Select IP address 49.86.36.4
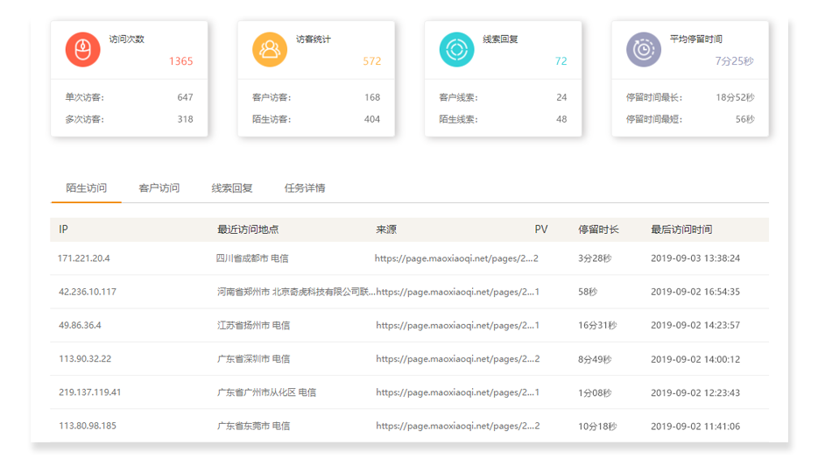 80,325
